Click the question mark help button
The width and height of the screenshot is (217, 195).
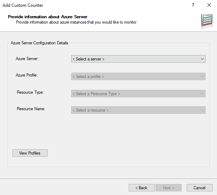(193, 5)
